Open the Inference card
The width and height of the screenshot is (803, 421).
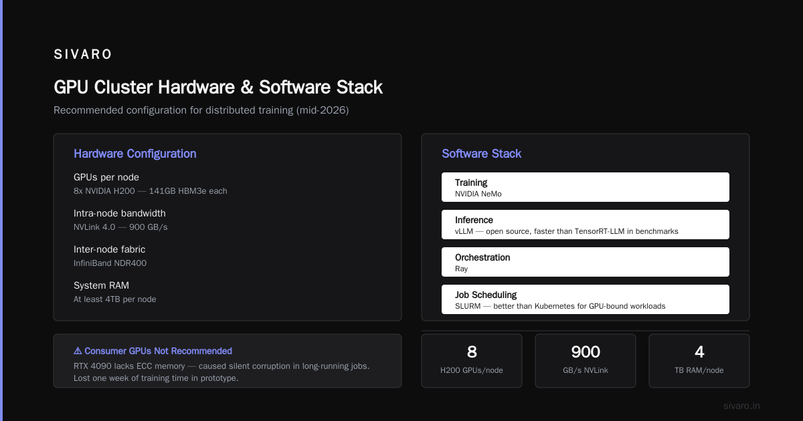586,225
